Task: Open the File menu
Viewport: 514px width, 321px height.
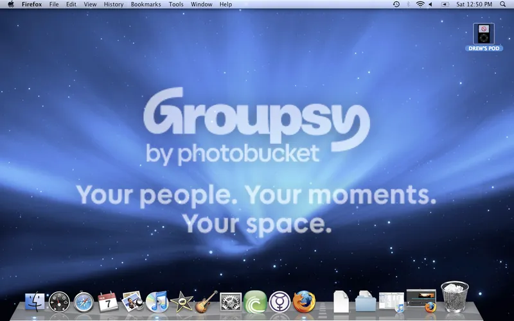Action: [x=54, y=4]
